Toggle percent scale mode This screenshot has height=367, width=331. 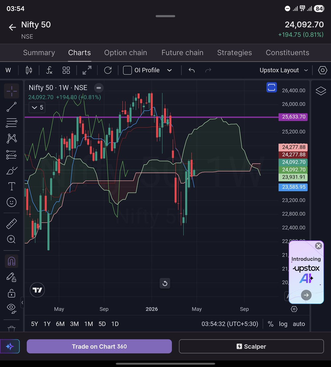(x=271, y=324)
